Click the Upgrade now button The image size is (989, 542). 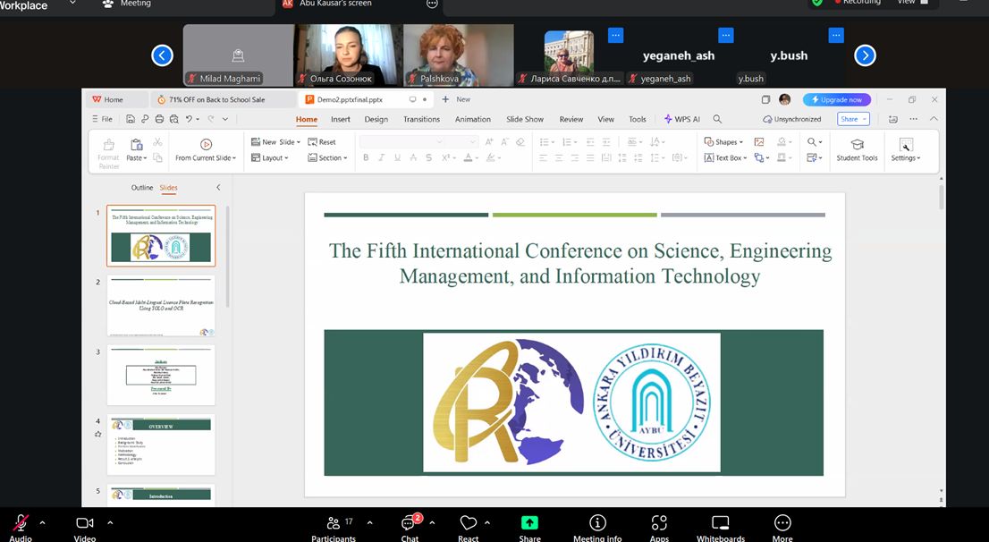pos(837,99)
